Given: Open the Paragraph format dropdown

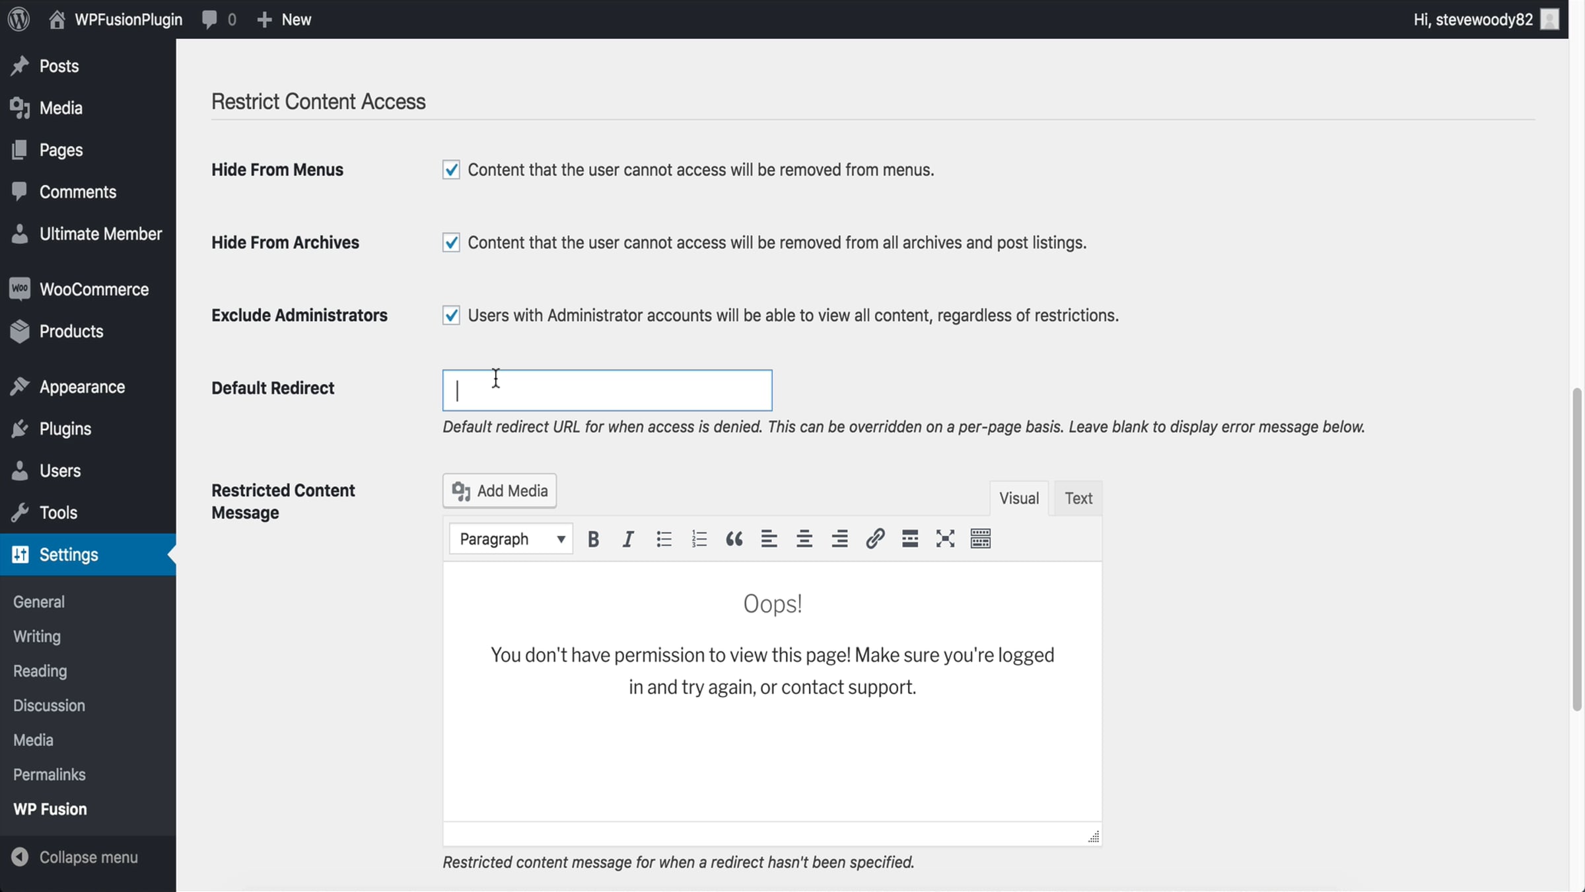Looking at the screenshot, I should point(511,539).
